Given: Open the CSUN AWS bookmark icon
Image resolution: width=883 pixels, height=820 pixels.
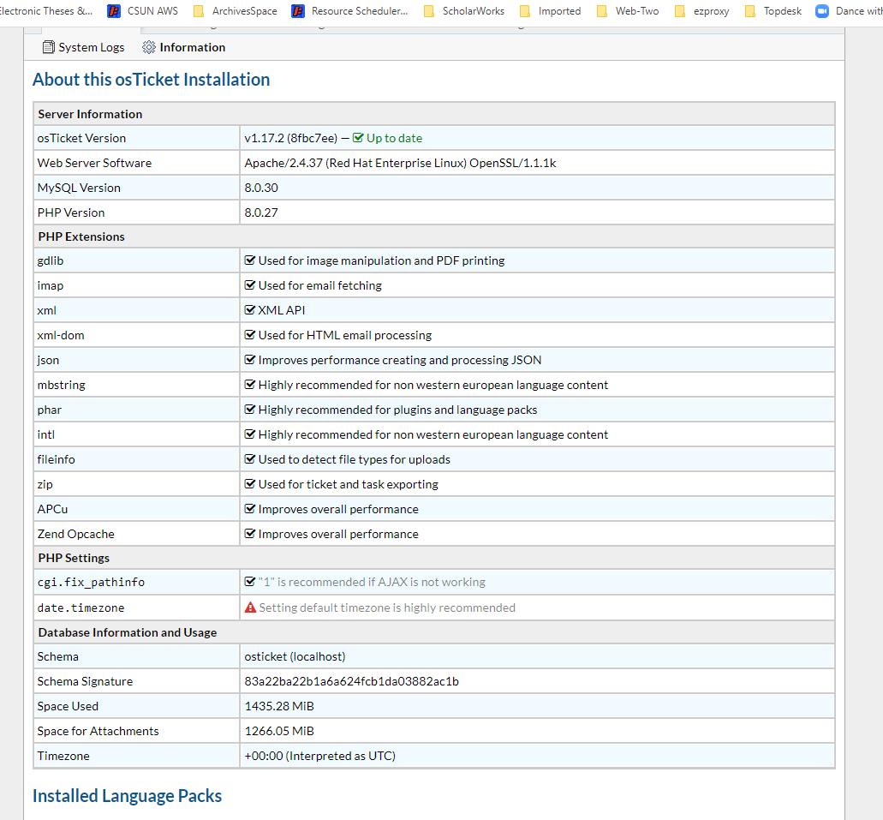Looking at the screenshot, I should 114,11.
